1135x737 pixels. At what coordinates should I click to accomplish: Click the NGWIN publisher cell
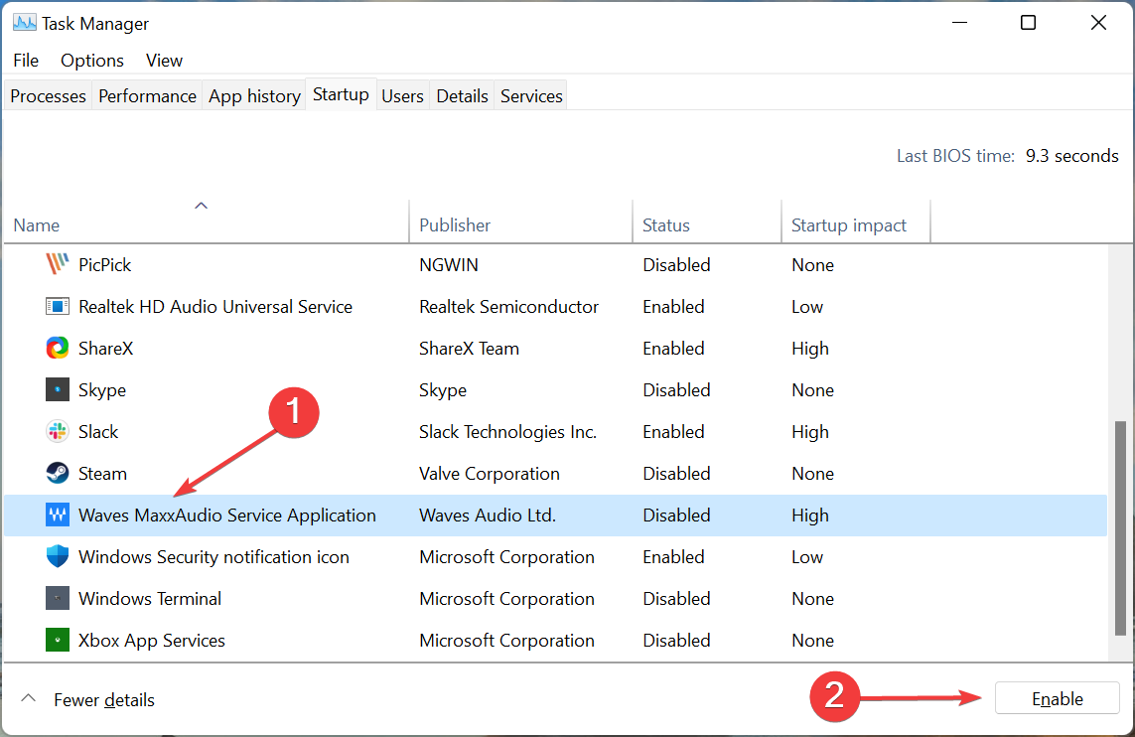point(449,265)
